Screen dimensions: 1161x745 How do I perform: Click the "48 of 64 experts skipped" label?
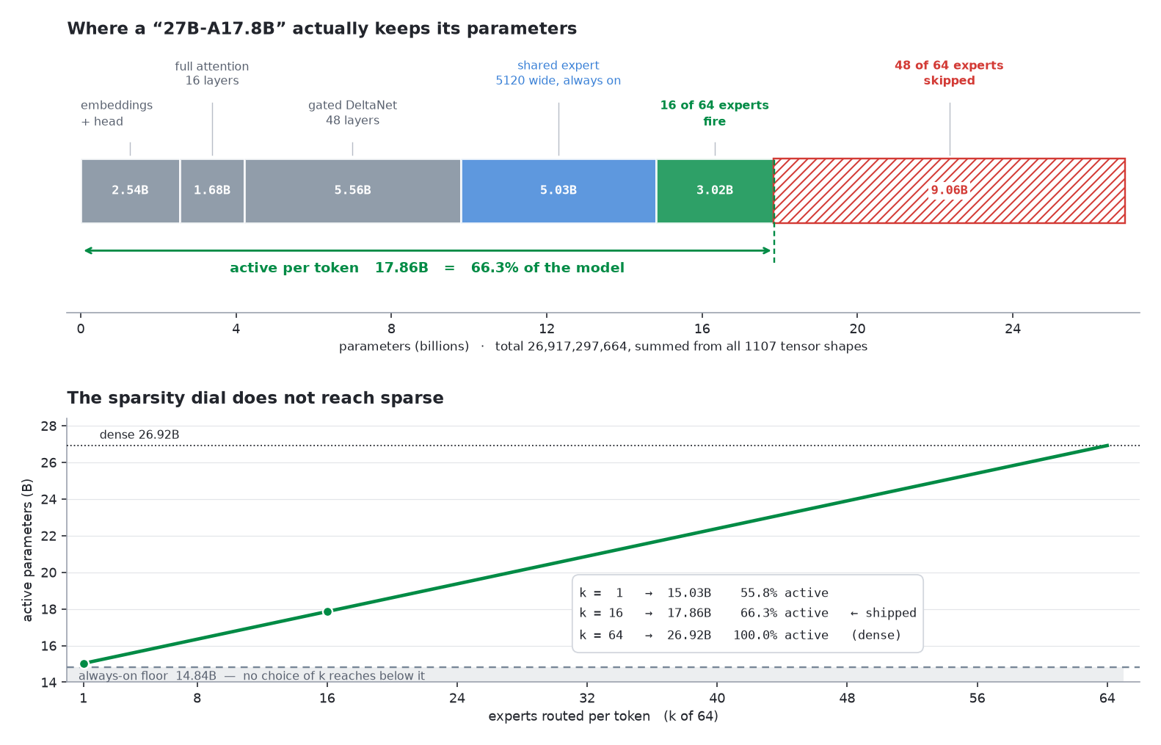tap(949, 73)
